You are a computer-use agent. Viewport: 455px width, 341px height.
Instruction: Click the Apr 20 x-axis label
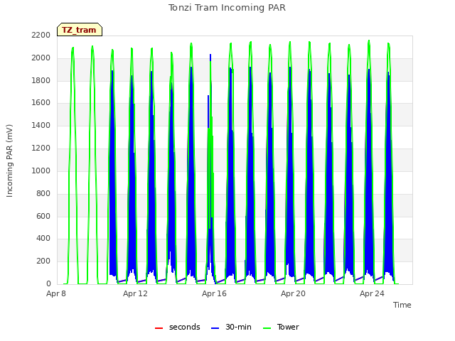(x=293, y=293)
